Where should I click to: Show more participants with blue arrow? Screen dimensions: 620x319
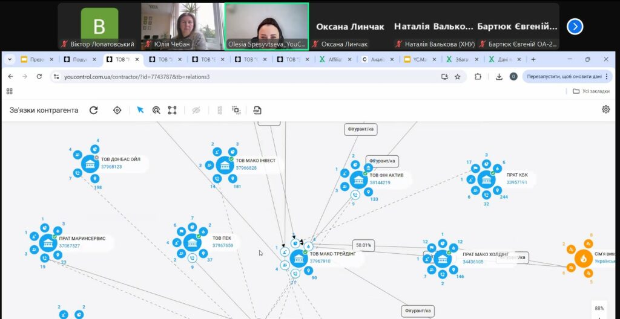tap(575, 27)
